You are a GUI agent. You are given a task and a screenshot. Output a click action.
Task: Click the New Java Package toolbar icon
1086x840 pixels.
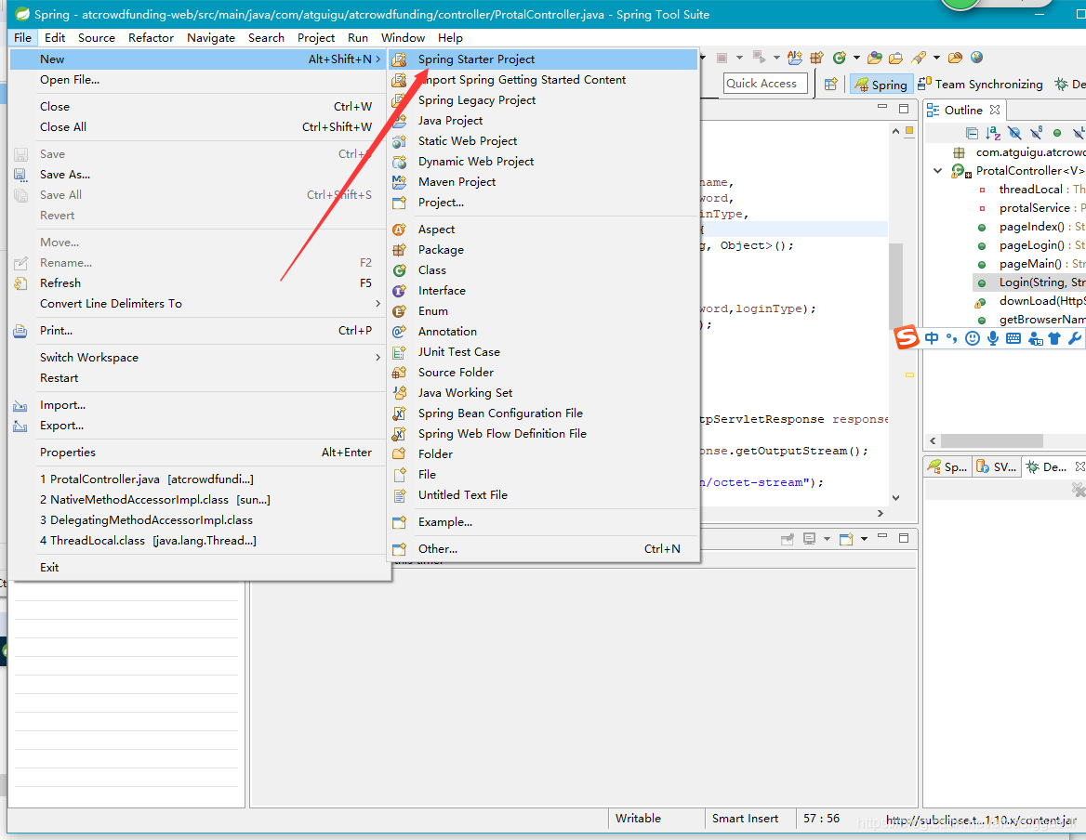[x=817, y=58]
